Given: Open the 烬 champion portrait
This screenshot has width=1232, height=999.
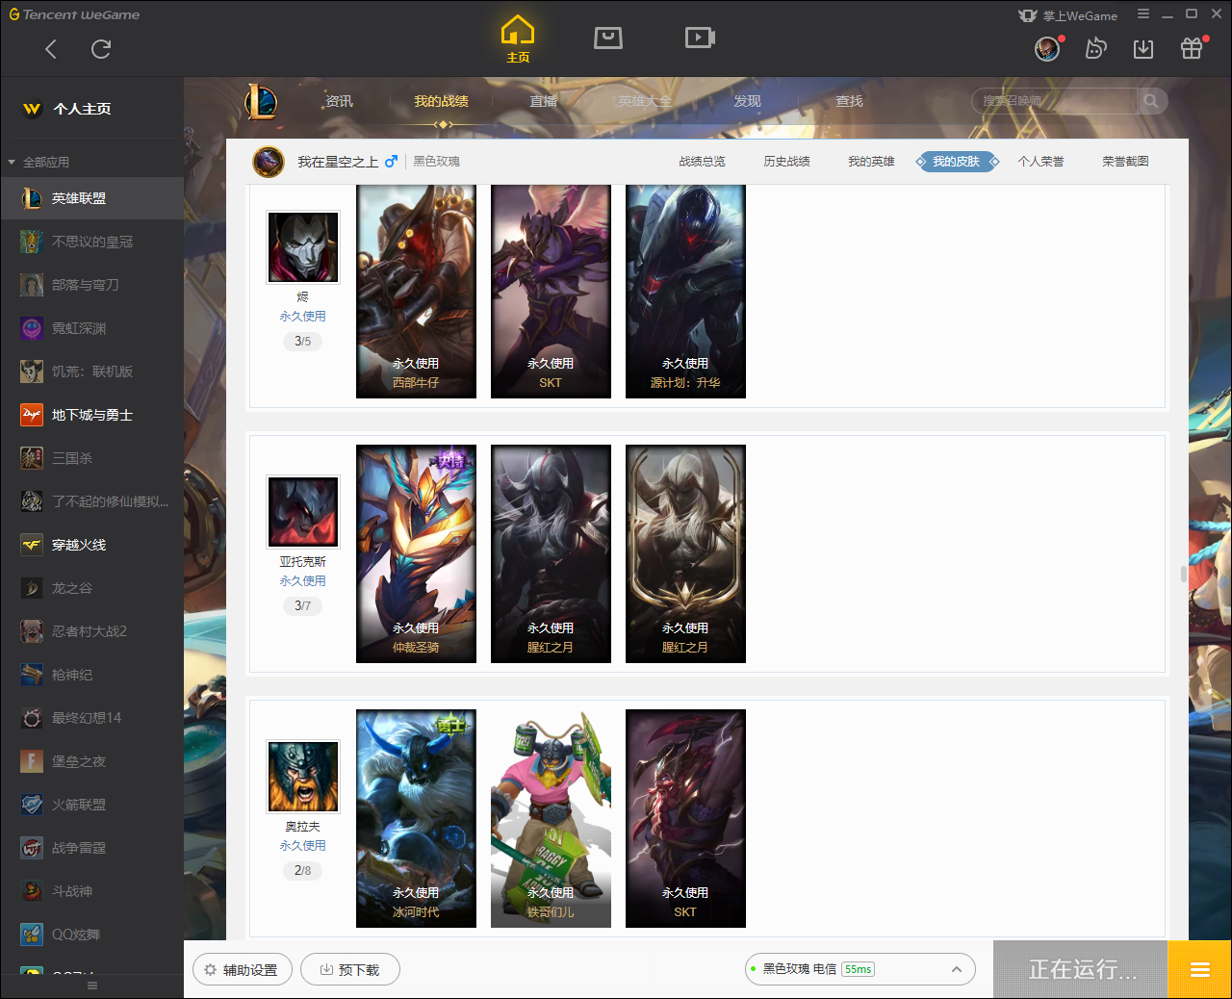Looking at the screenshot, I should coord(303,248).
